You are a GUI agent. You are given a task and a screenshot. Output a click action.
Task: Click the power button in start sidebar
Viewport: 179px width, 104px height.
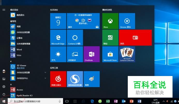(x=4, y=94)
